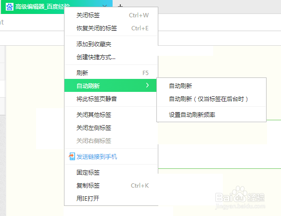The height and width of the screenshot is (216, 281).
Task: Select 固定标签 to pin the tab
Action: [x=111, y=173]
